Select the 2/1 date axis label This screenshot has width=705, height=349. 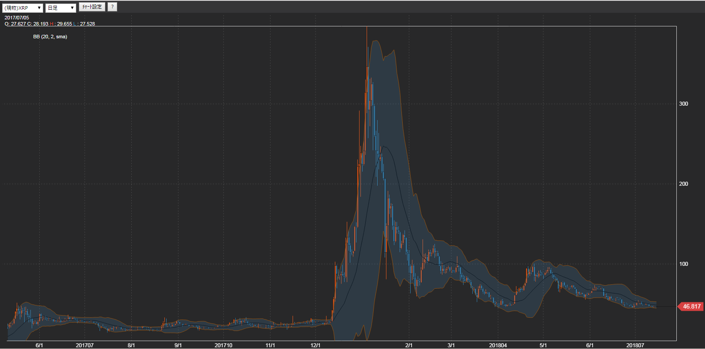click(x=409, y=345)
